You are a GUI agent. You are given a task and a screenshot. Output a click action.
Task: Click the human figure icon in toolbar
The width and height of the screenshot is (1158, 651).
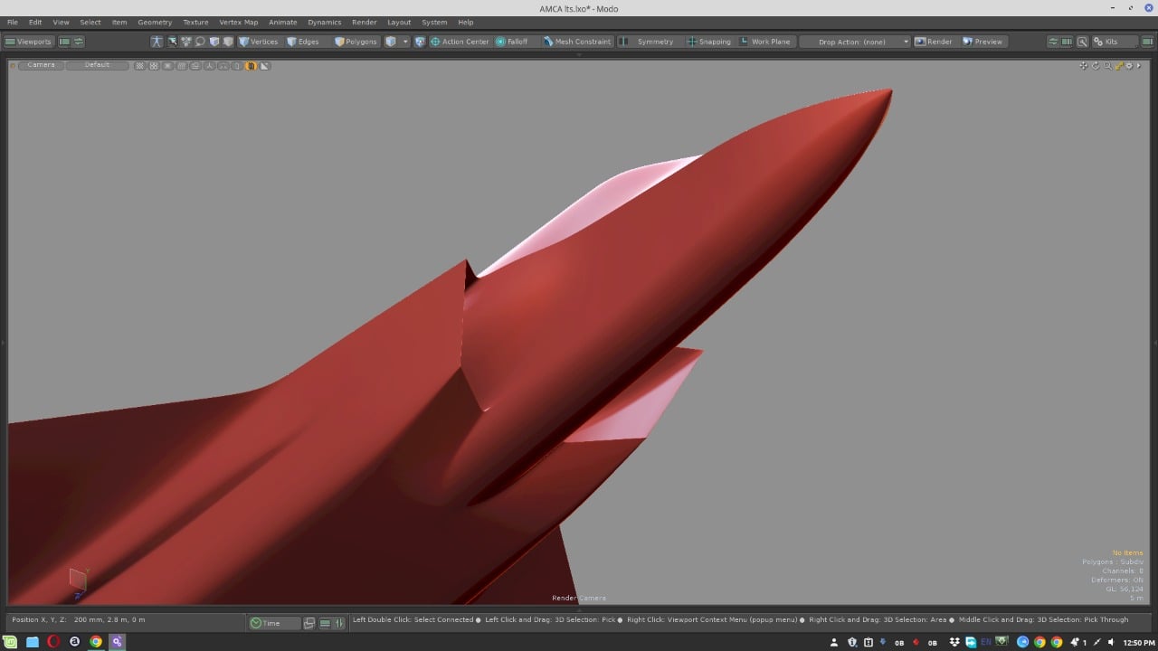coord(157,42)
